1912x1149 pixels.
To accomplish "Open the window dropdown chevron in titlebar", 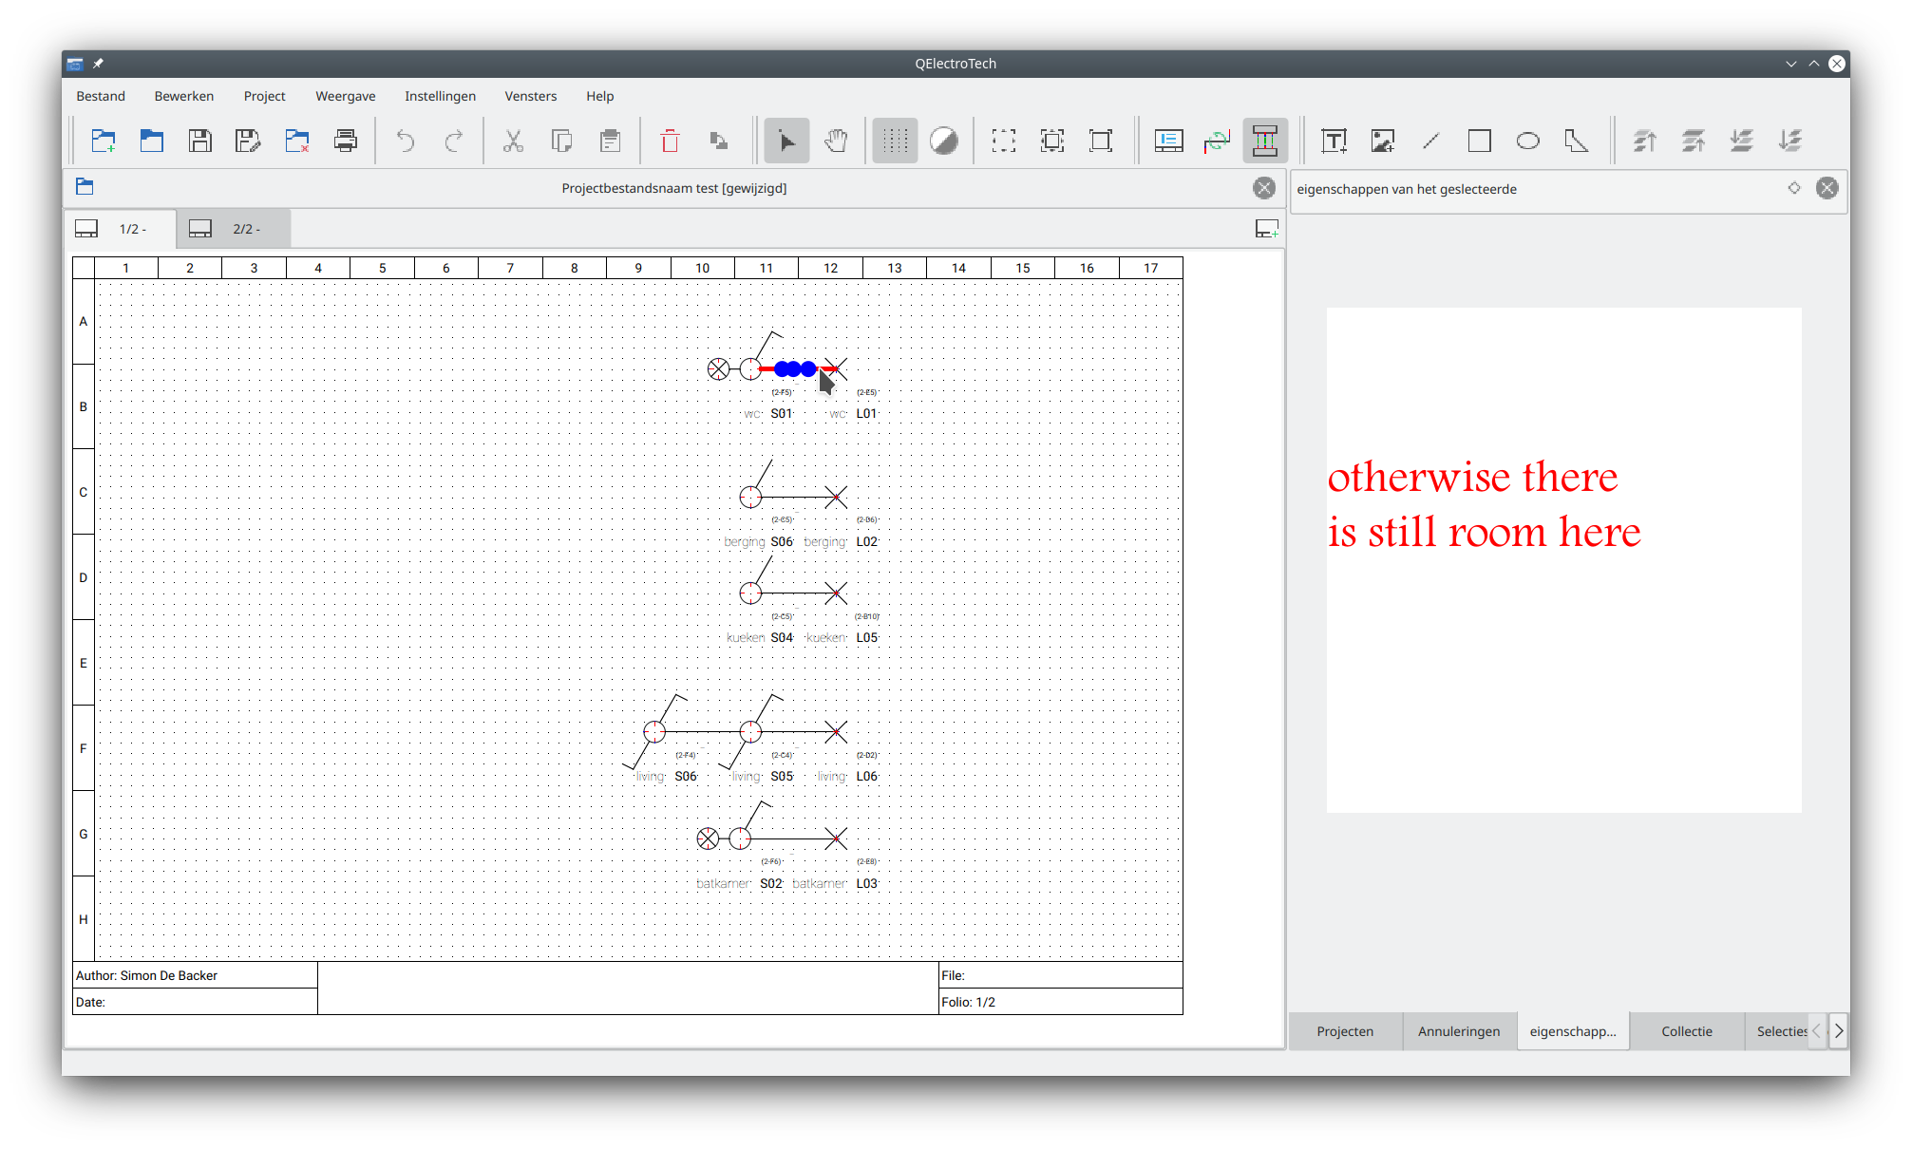I will [1790, 64].
